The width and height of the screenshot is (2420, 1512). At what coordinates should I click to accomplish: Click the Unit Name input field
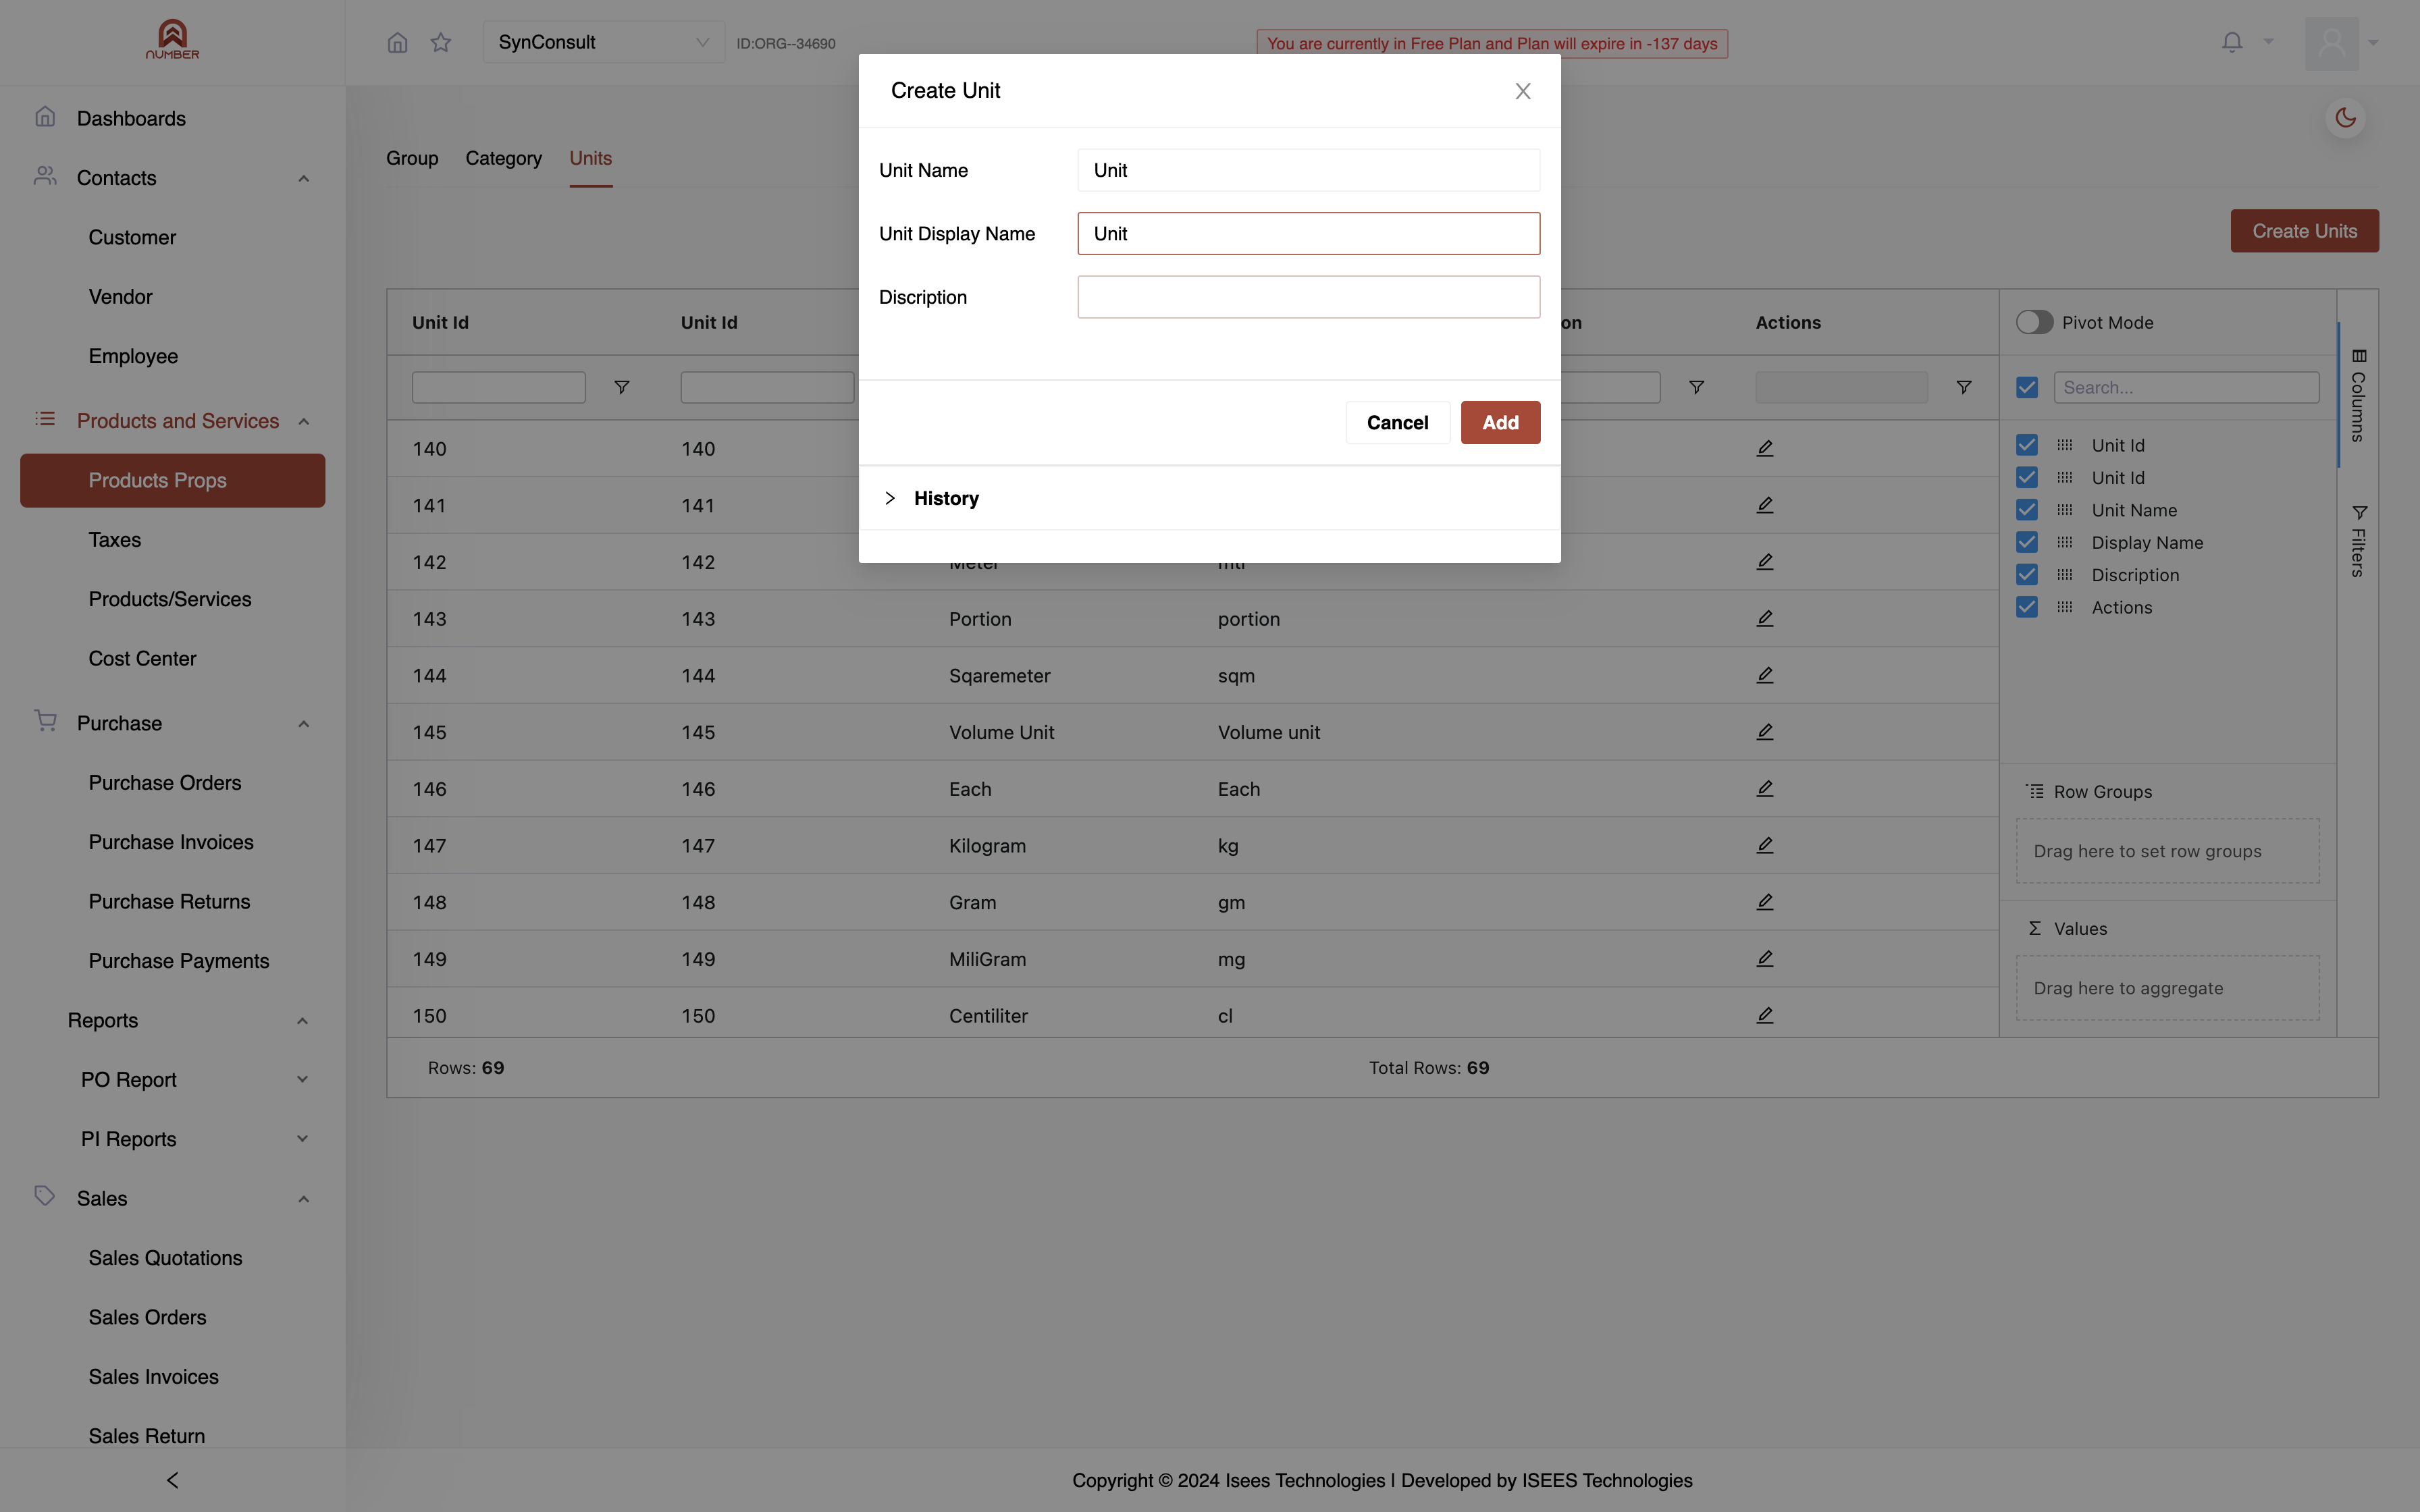click(x=1308, y=170)
